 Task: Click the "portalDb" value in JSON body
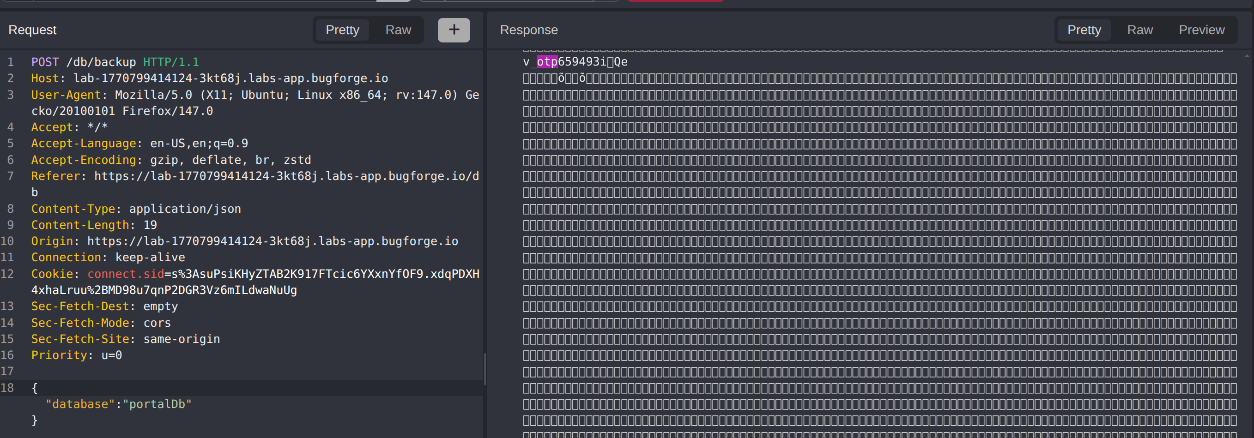(157, 404)
